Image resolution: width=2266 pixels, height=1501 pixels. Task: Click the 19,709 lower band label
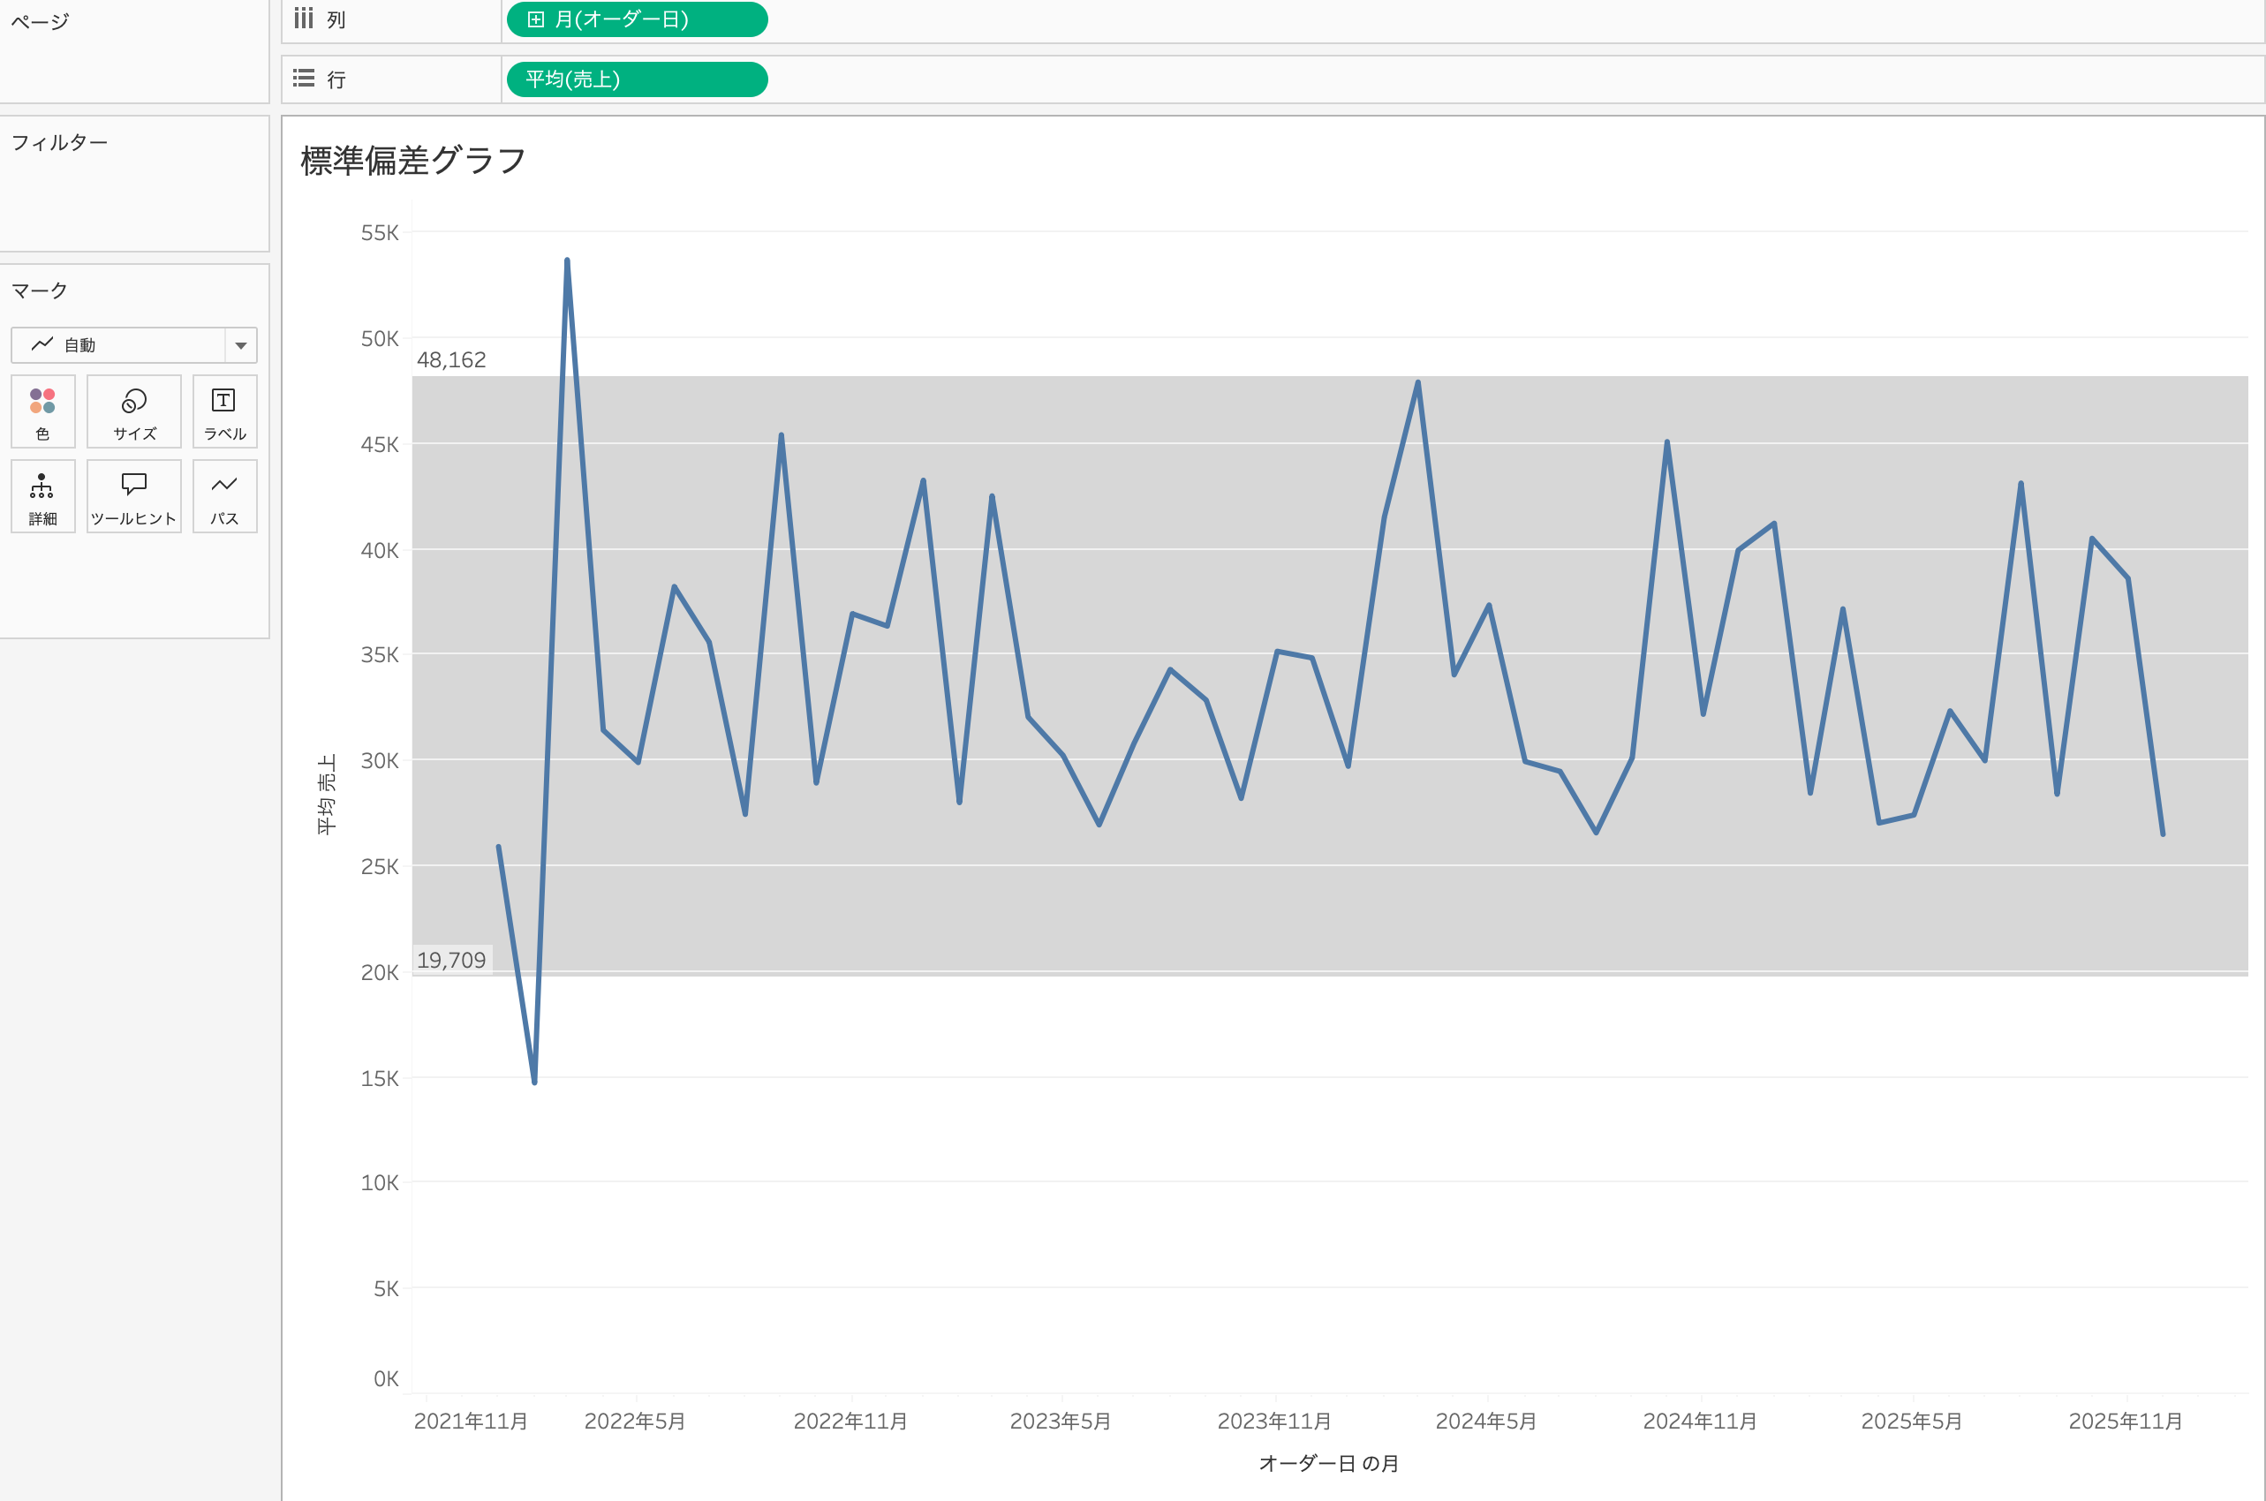click(451, 960)
